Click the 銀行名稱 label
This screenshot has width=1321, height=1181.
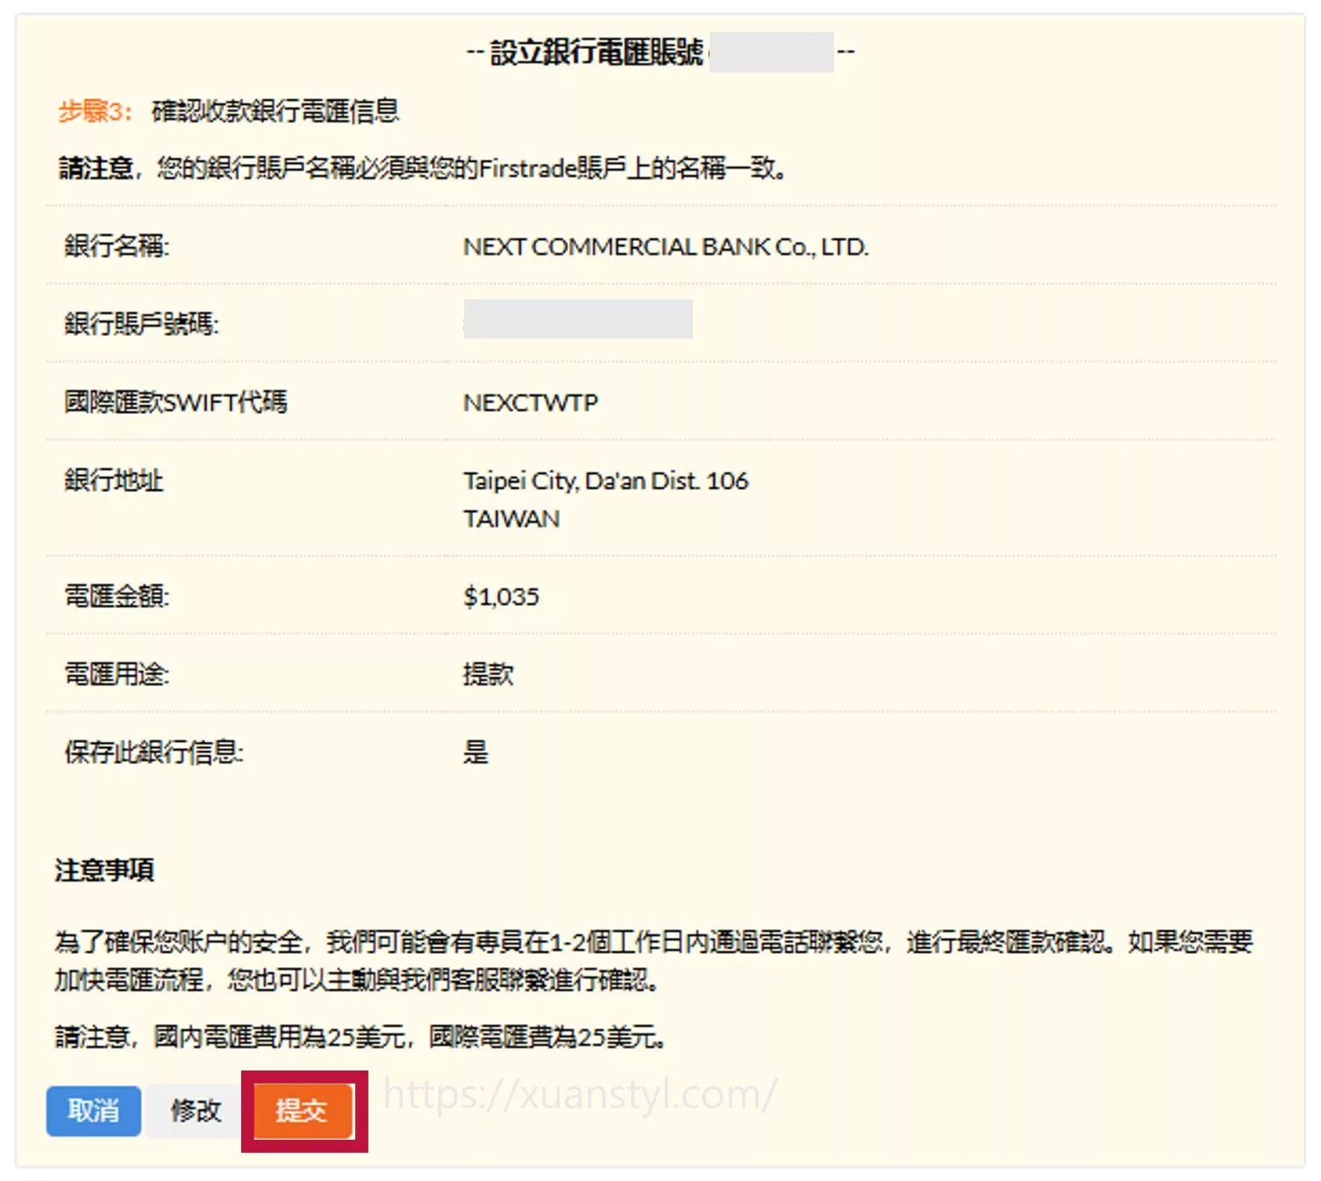(116, 246)
